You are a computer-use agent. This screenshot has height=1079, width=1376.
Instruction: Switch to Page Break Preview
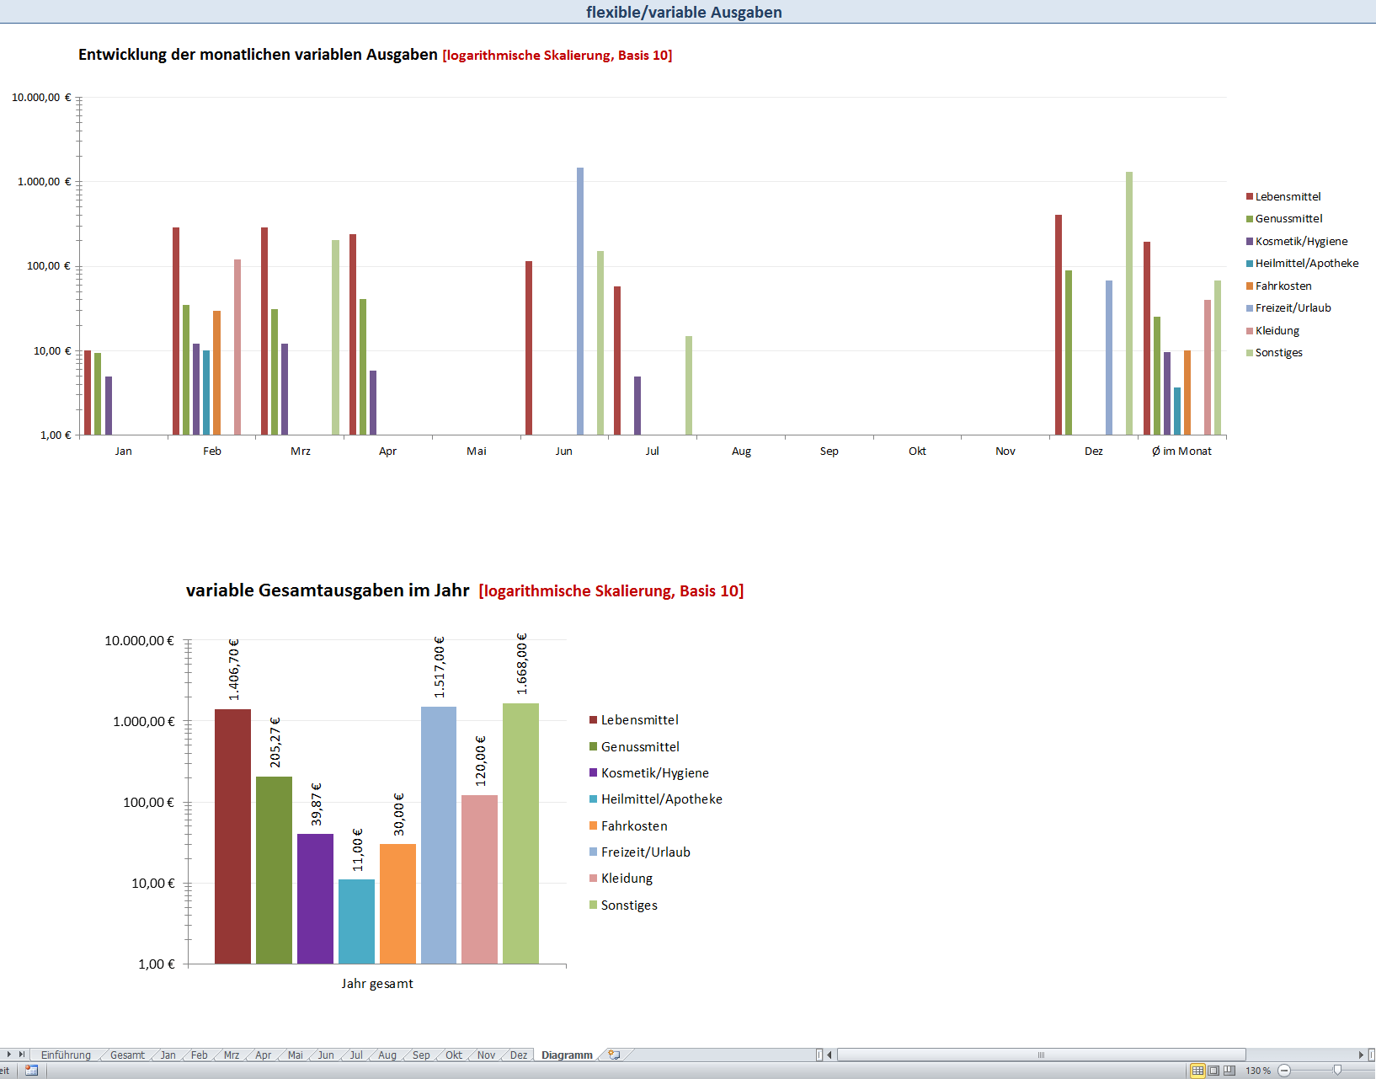1229,1071
